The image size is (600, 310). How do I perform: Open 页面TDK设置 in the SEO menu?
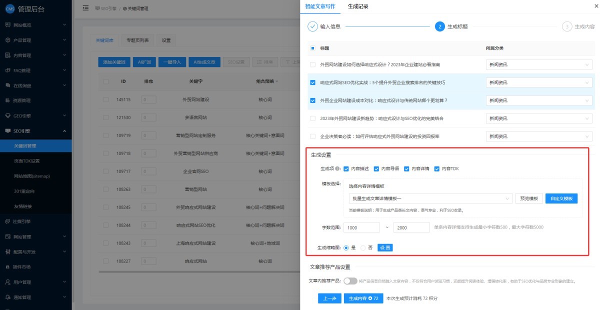[x=27, y=161]
